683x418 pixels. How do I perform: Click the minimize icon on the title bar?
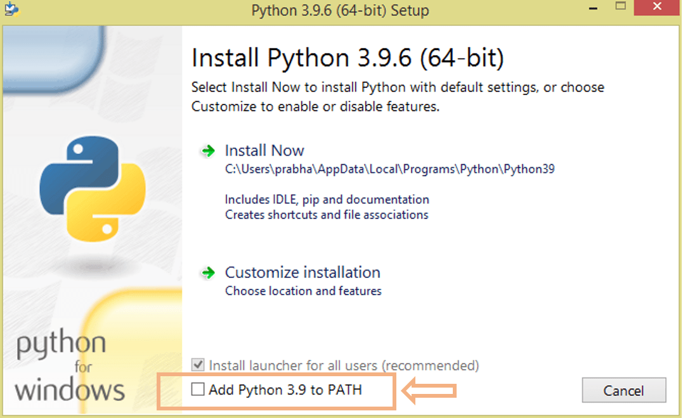(592, 8)
